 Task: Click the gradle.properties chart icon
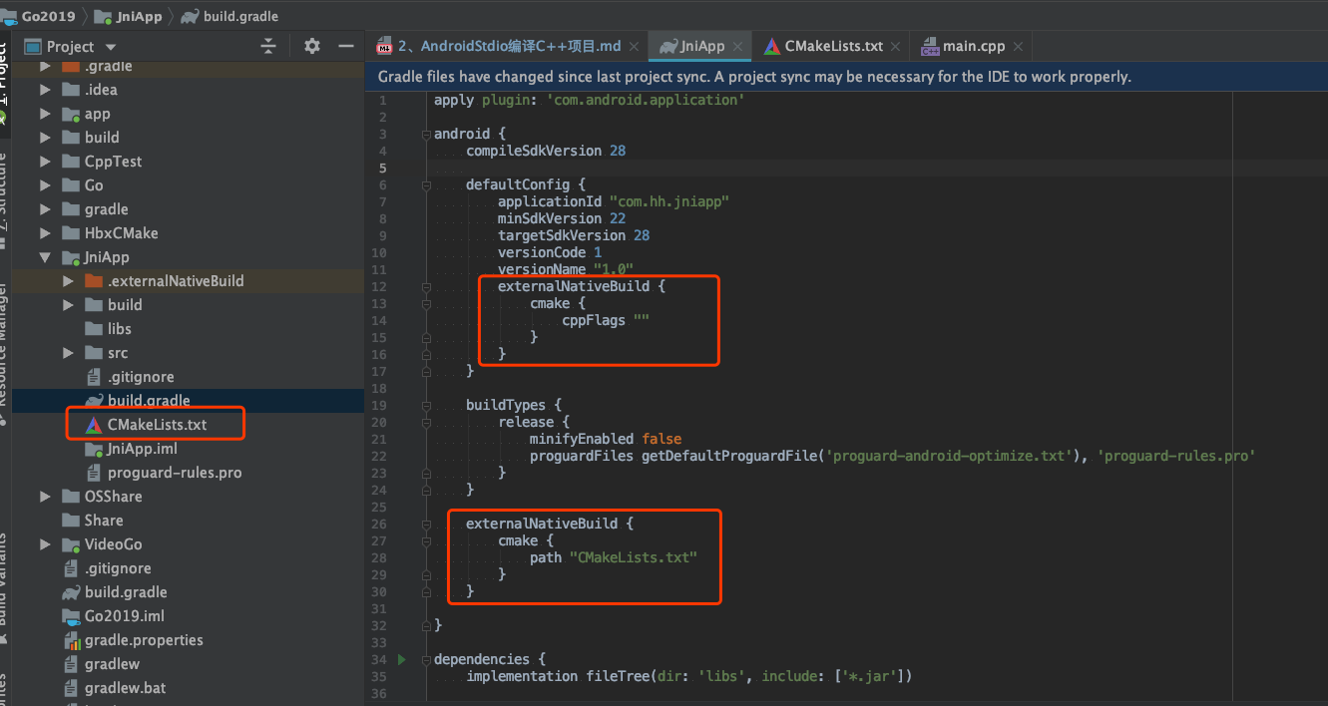[x=71, y=640]
